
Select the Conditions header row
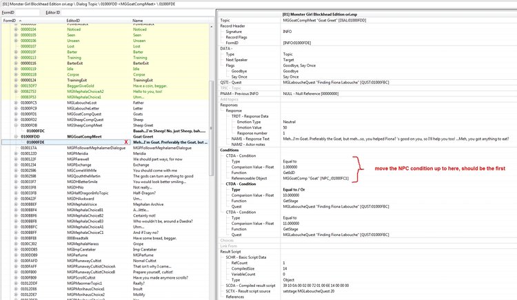(x=367, y=150)
